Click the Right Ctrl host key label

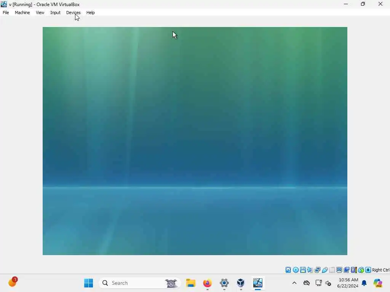[x=380, y=270]
